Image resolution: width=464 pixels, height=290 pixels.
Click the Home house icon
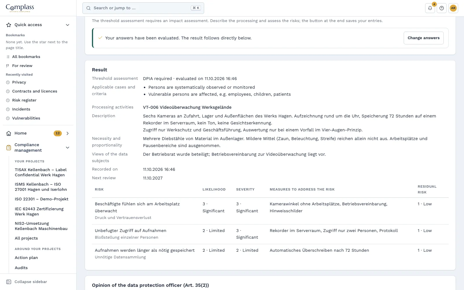[x=9, y=133]
